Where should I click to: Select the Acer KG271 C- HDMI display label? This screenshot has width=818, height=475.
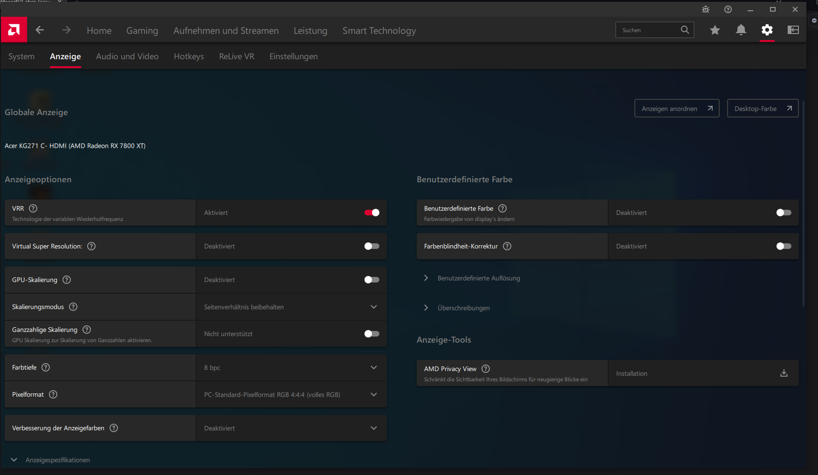75,146
